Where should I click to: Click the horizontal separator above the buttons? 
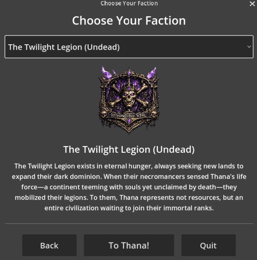point(128,223)
